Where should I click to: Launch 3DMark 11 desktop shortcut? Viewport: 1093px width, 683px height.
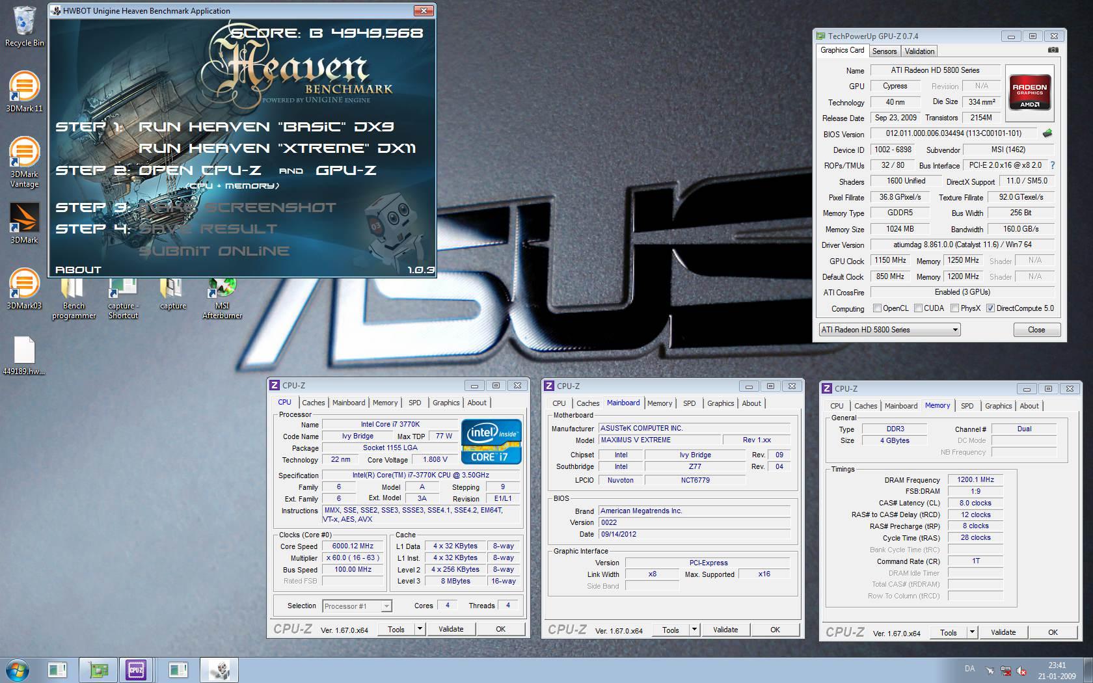(24, 91)
